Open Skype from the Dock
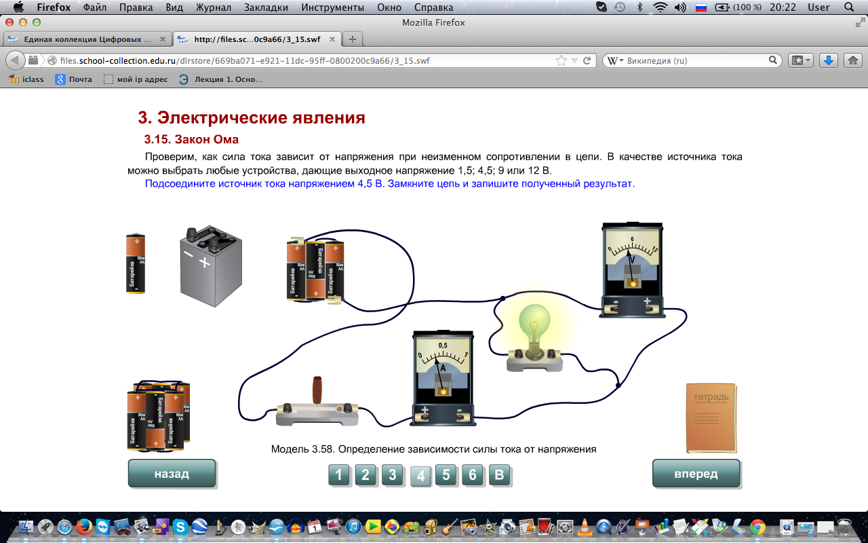 (180, 527)
